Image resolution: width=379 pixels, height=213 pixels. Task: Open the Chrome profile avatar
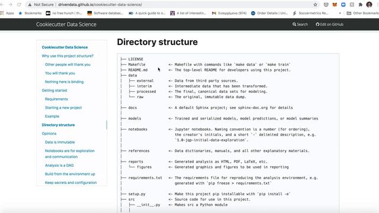(x=369, y=5)
